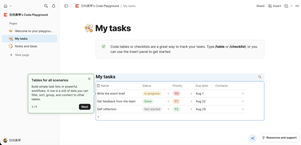This screenshot has width=301, height=145.
Task: Open Welcome to your playground page
Action: point(34,31)
